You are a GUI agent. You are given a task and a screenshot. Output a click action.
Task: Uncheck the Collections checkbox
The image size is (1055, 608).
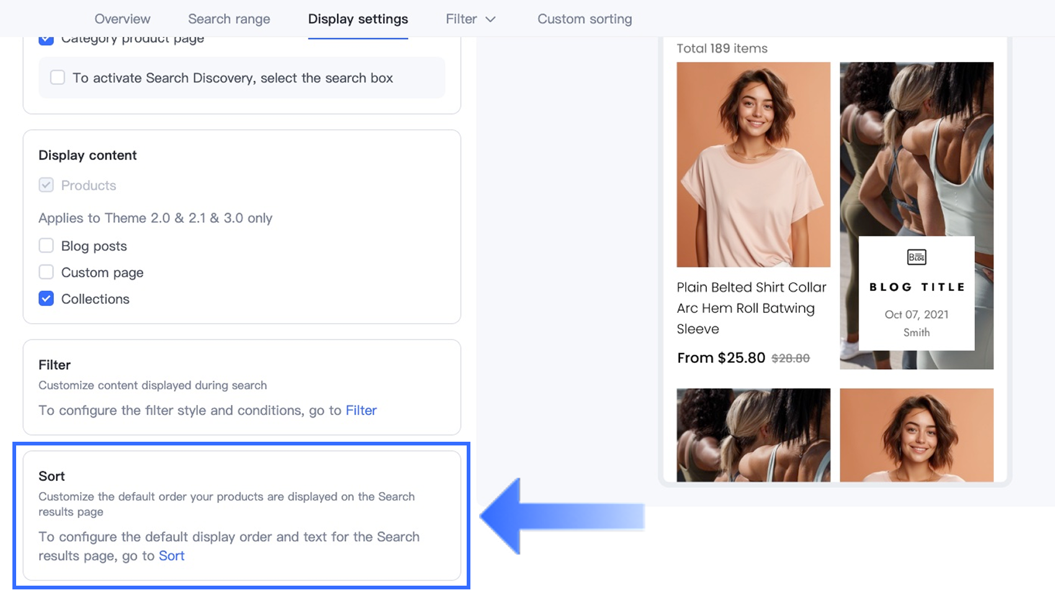click(x=46, y=298)
